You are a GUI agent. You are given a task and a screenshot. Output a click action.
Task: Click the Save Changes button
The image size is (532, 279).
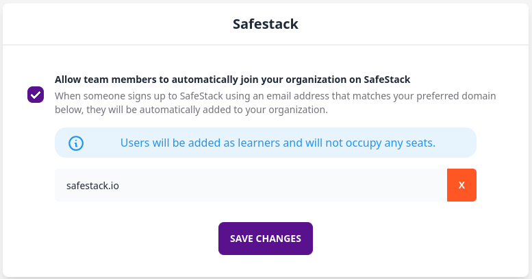coord(266,239)
